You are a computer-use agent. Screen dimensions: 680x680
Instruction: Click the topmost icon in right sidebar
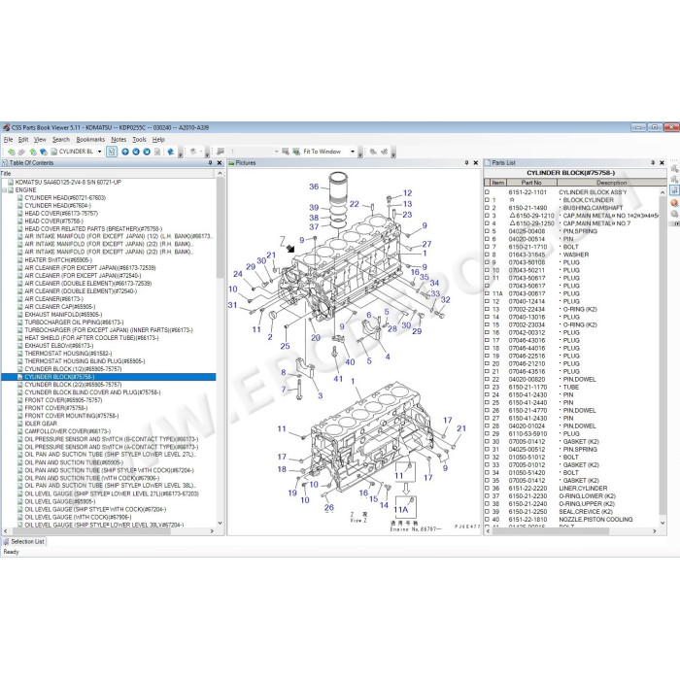click(x=674, y=168)
